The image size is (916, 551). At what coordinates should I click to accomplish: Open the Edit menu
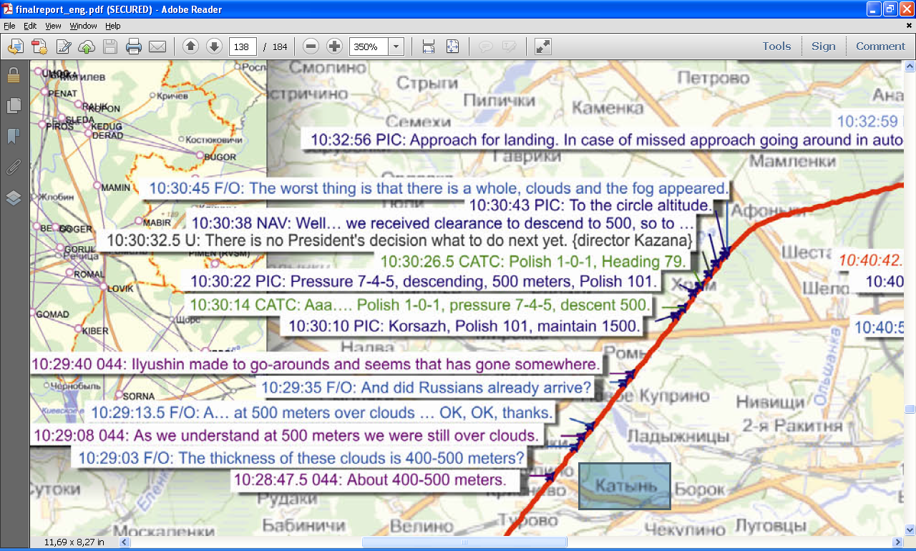point(30,26)
